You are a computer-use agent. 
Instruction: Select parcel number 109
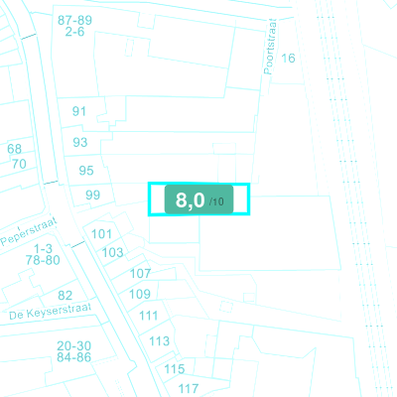(x=140, y=294)
